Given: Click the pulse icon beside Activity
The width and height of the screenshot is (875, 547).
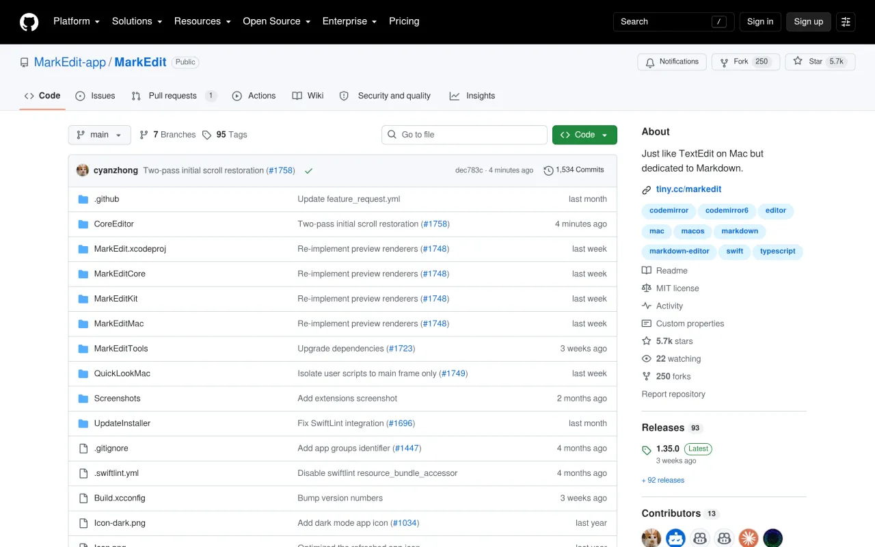Looking at the screenshot, I should click(x=647, y=306).
